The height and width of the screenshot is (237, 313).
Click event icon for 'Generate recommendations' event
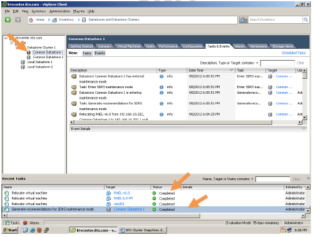click(x=74, y=103)
